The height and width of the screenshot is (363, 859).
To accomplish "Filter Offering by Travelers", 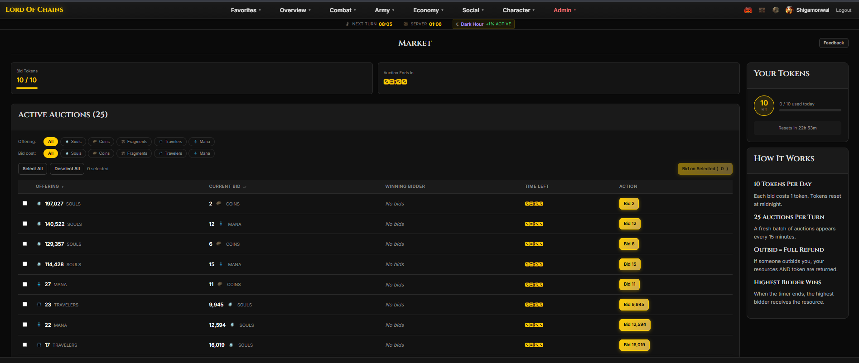I will (170, 142).
